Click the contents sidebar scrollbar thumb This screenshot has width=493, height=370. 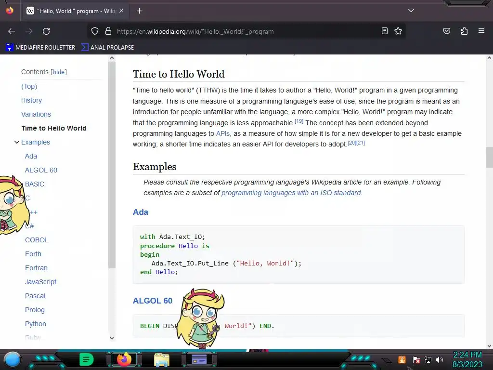pyautogui.click(x=112, y=165)
